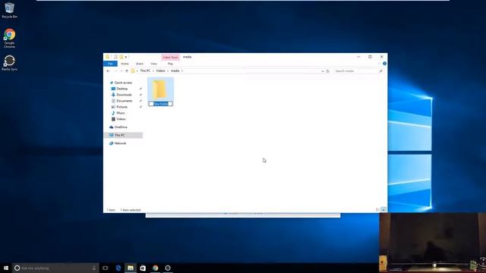Open the Recycle Bin desktop icon
Viewport: 486px width, 273px height.
pyautogui.click(x=9, y=11)
